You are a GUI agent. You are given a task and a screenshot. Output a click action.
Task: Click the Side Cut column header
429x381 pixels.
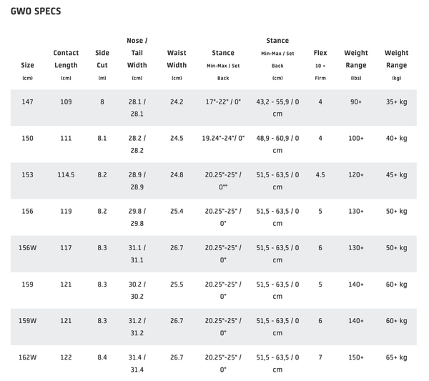point(102,59)
